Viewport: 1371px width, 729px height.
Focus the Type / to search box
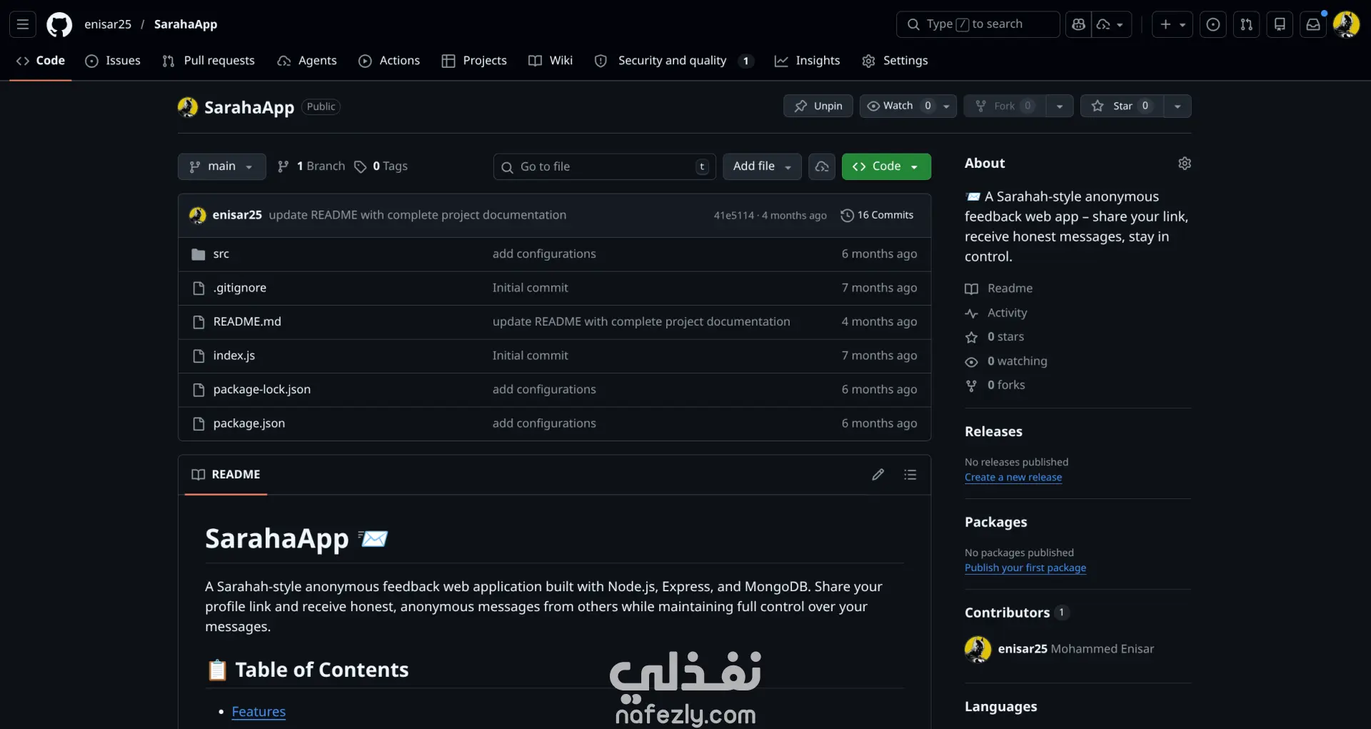pos(978,24)
